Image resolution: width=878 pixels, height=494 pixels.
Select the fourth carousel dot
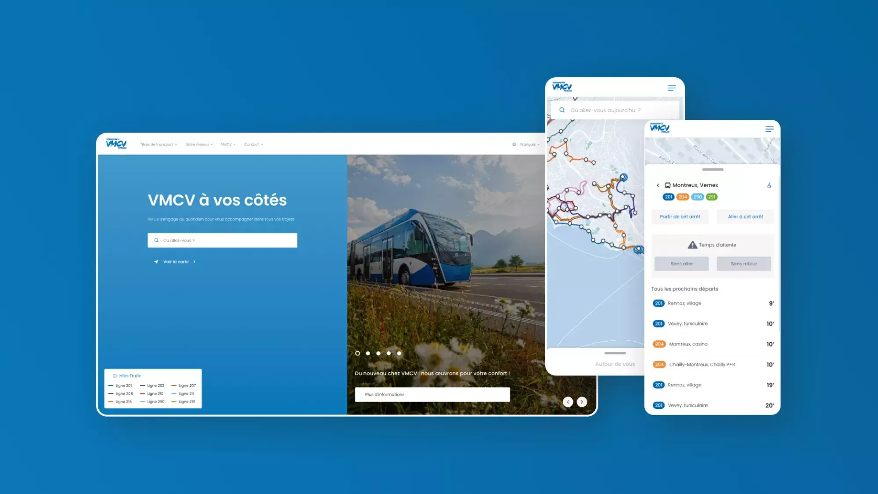[389, 353]
